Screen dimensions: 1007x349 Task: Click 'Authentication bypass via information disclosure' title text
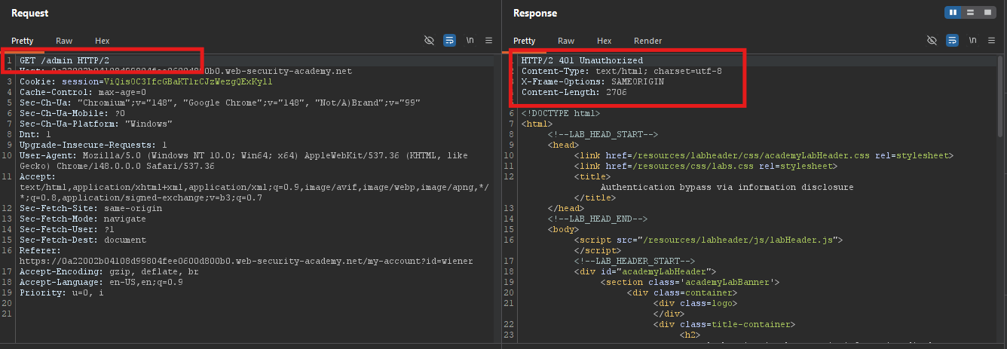coord(727,187)
